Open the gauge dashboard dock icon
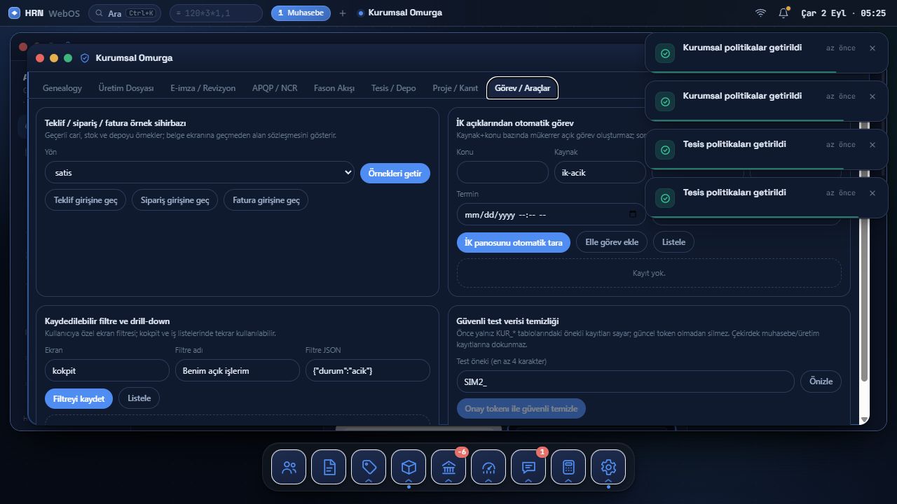 click(488, 467)
